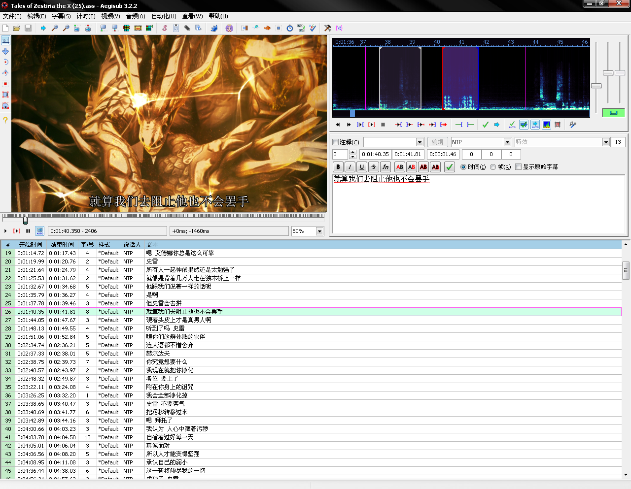Screen dimensions: 631x489
Task: Click the Strikeout formatting button
Action: (374, 167)
